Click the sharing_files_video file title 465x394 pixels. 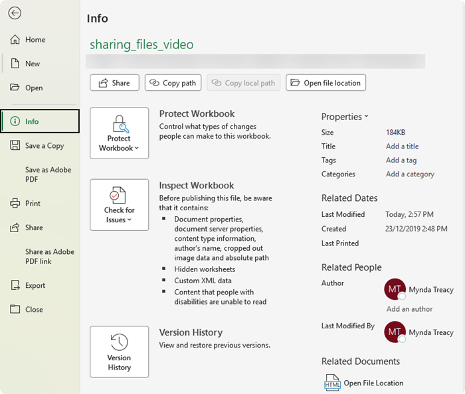[x=141, y=44]
